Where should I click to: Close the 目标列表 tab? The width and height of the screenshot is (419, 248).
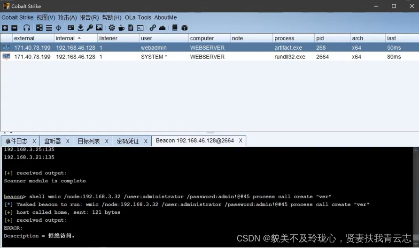pyautogui.click(x=107, y=141)
